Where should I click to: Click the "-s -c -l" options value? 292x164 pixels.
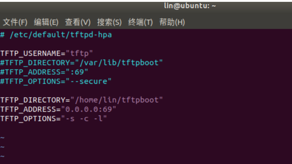84,119
